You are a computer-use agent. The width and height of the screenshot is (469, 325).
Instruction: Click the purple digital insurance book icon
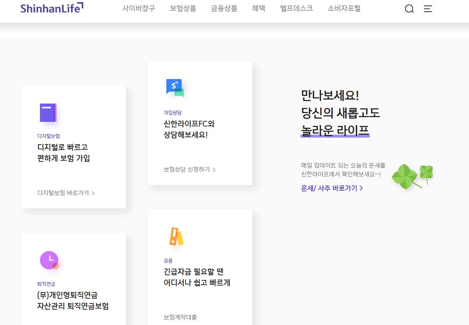click(x=48, y=113)
